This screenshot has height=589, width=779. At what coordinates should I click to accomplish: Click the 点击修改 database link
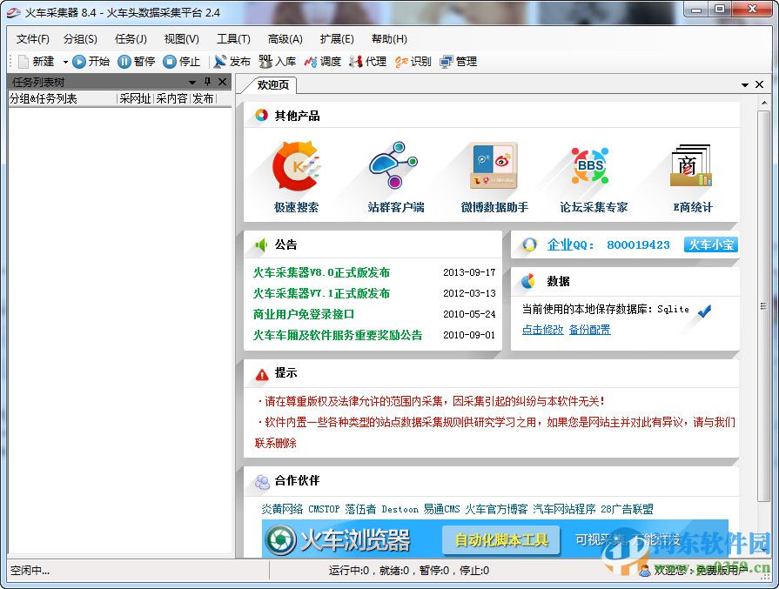542,328
